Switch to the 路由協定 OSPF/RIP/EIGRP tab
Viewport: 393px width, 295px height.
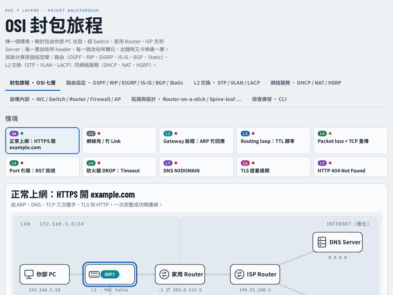[x=125, y=83]
